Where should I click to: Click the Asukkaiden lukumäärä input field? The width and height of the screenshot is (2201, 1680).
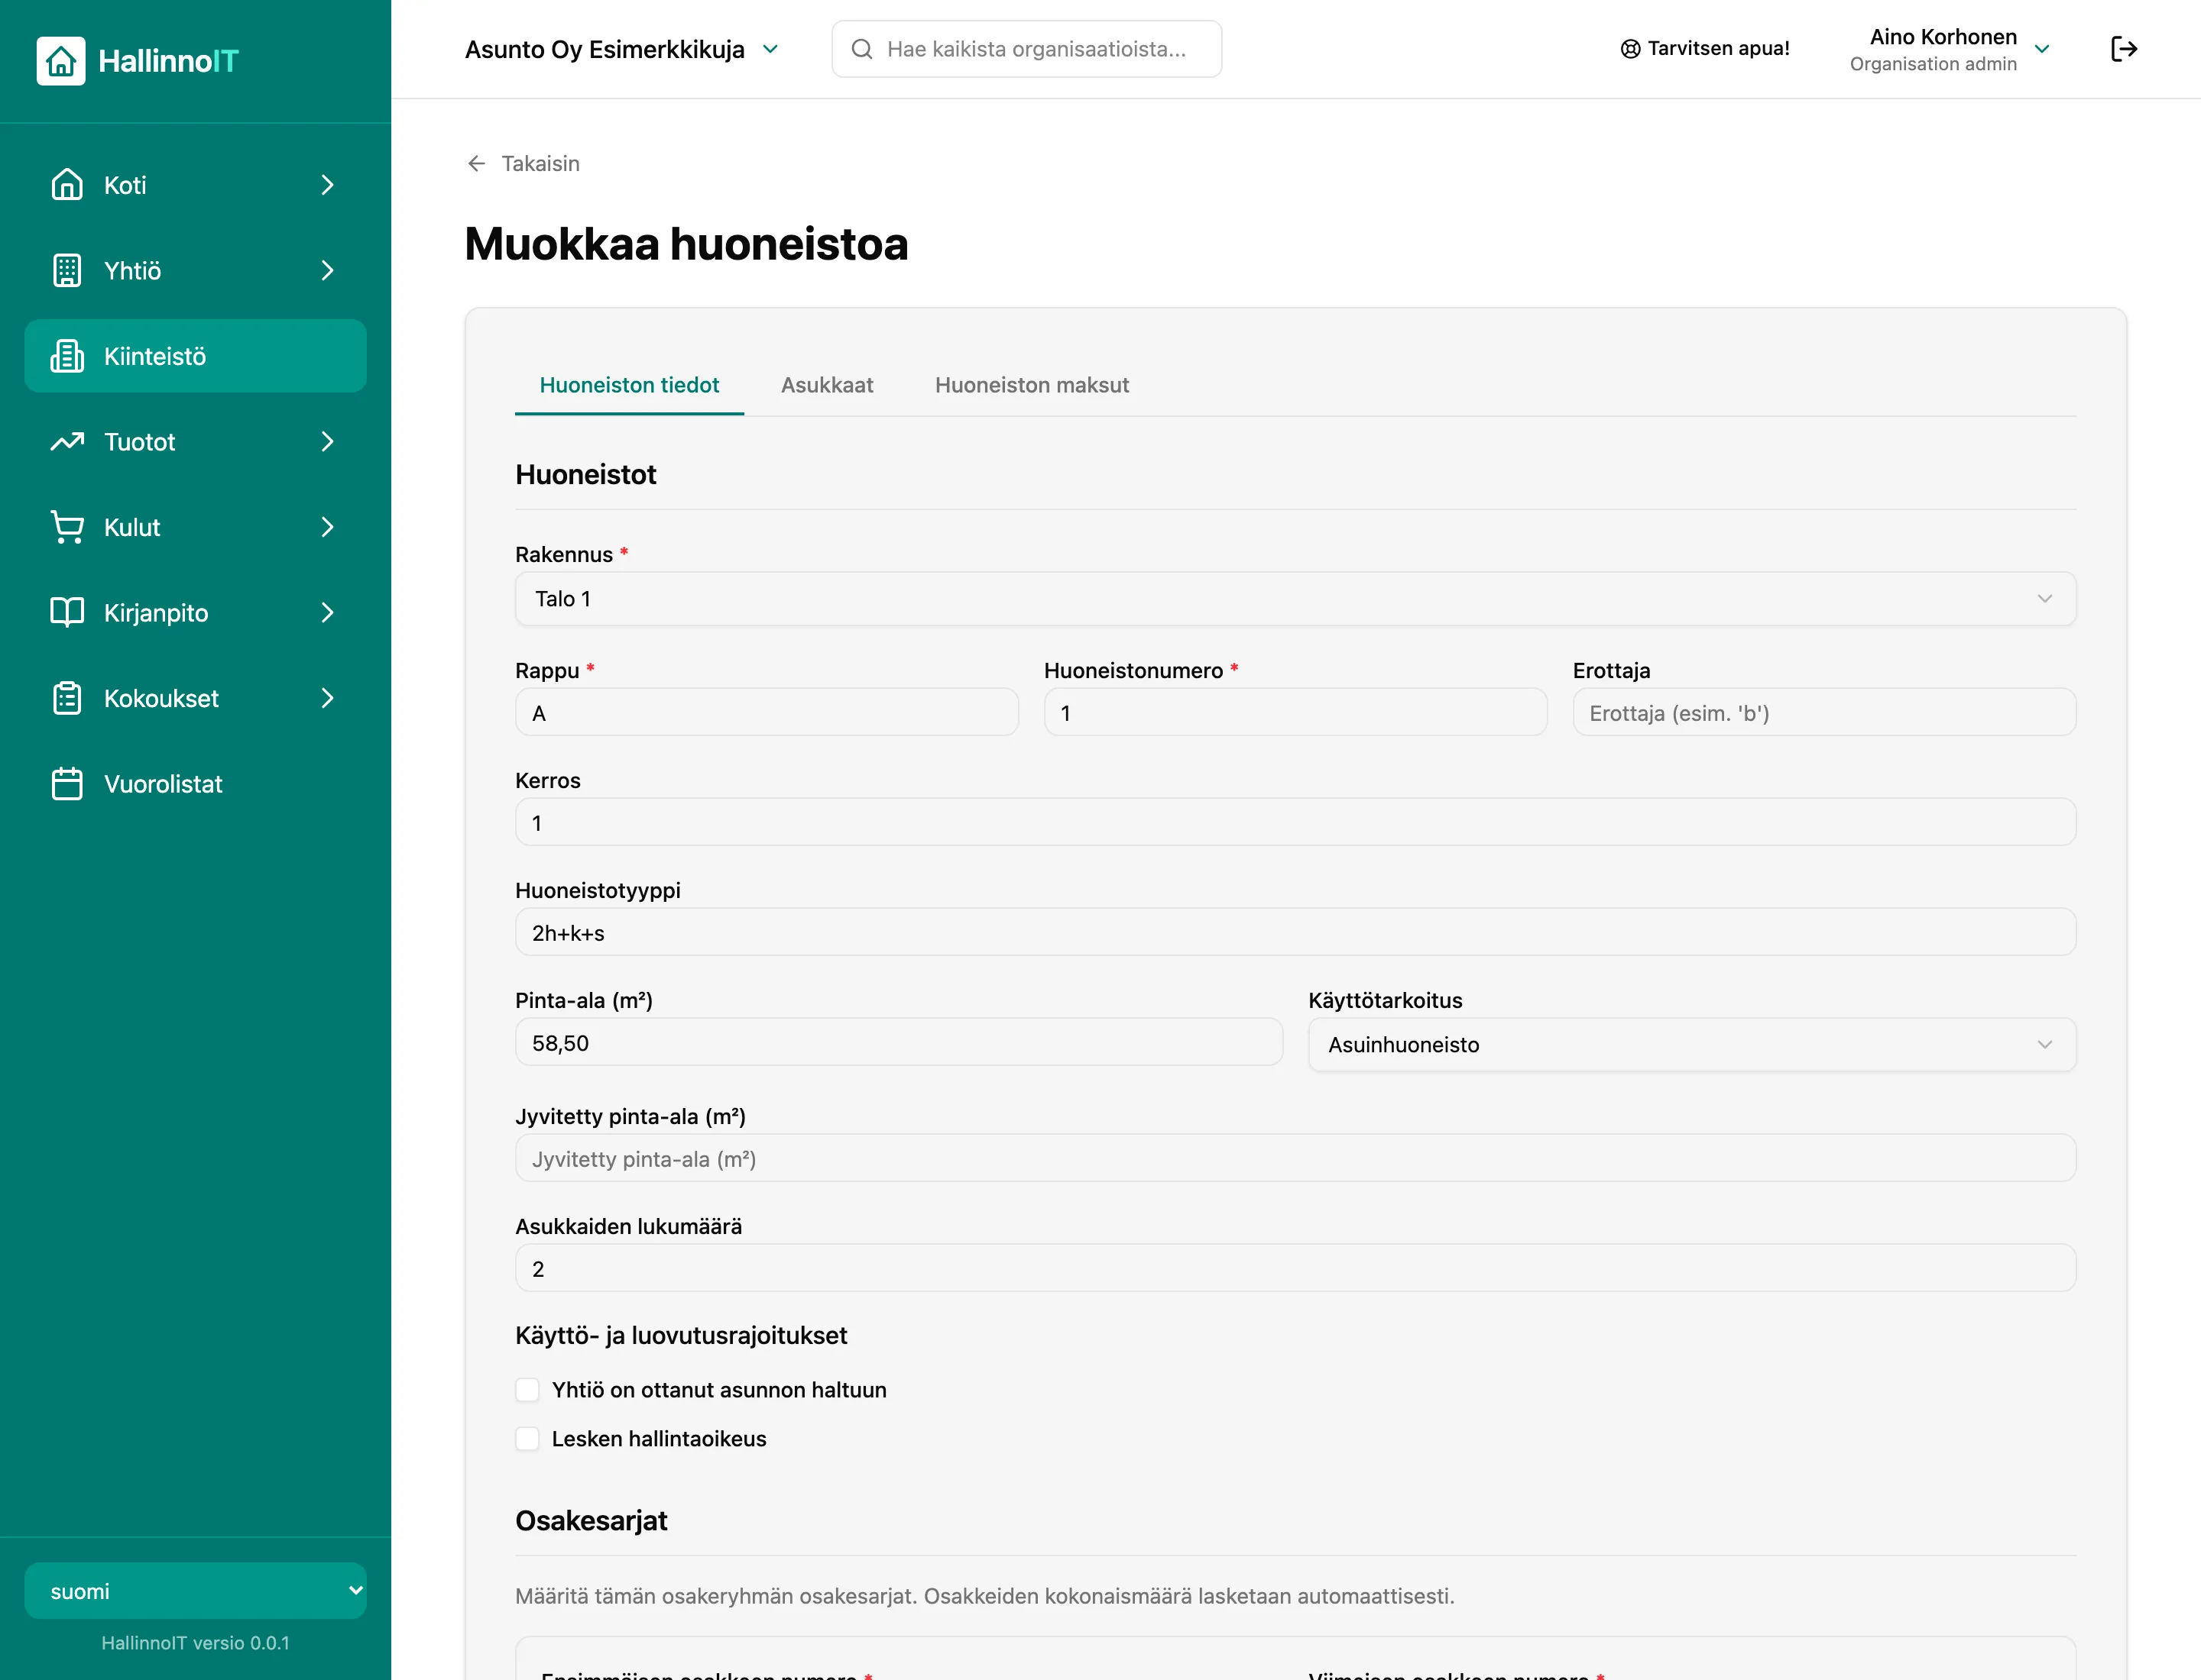coord(1295,1269)
